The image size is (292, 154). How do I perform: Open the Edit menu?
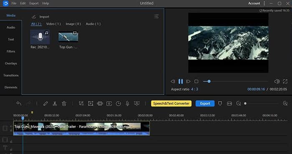(x=23, y=3)
